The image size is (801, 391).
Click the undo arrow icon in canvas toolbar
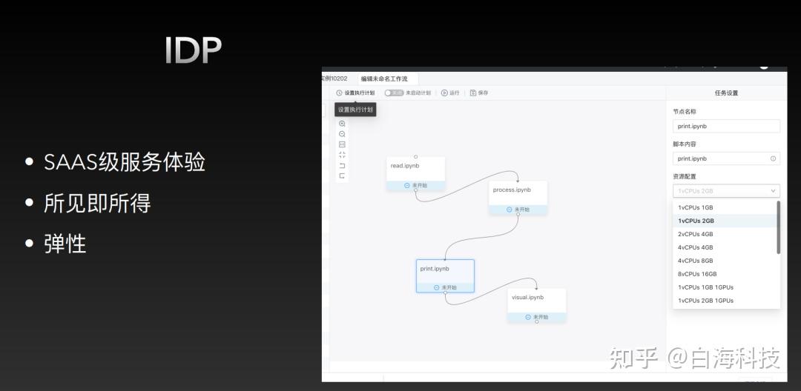[x=342, y=166]
